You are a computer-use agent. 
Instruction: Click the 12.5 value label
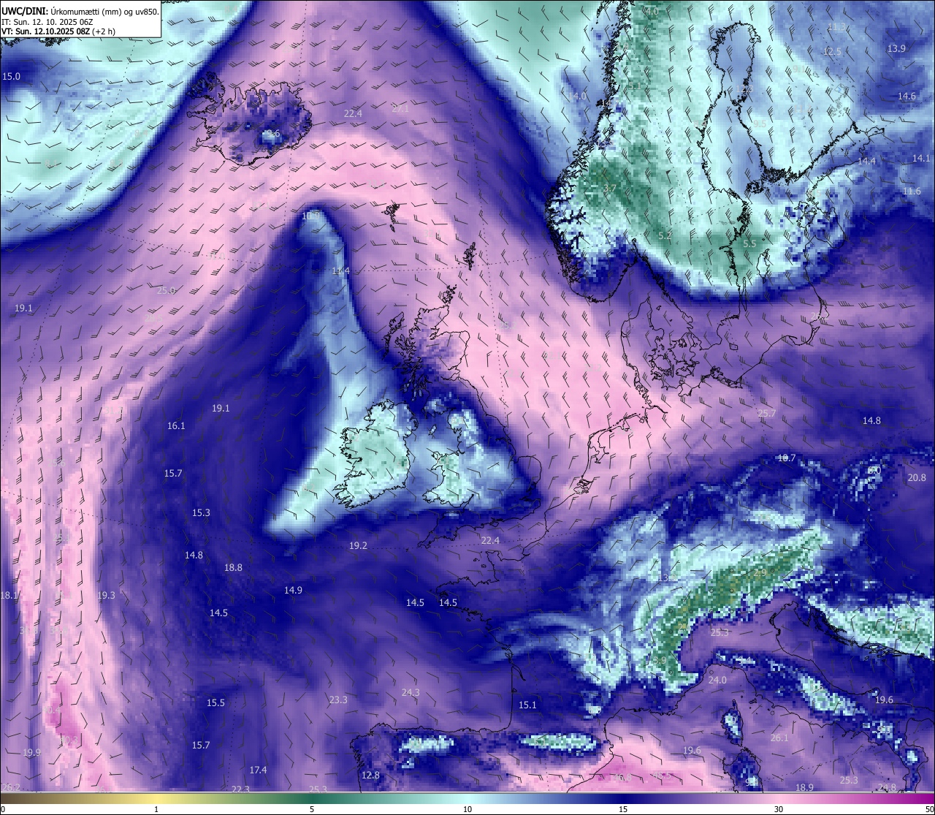pyautogui.click(x=832, y=52)
